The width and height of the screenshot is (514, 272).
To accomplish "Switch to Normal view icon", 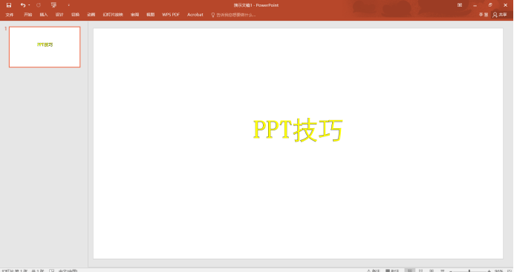I will 409,271.
